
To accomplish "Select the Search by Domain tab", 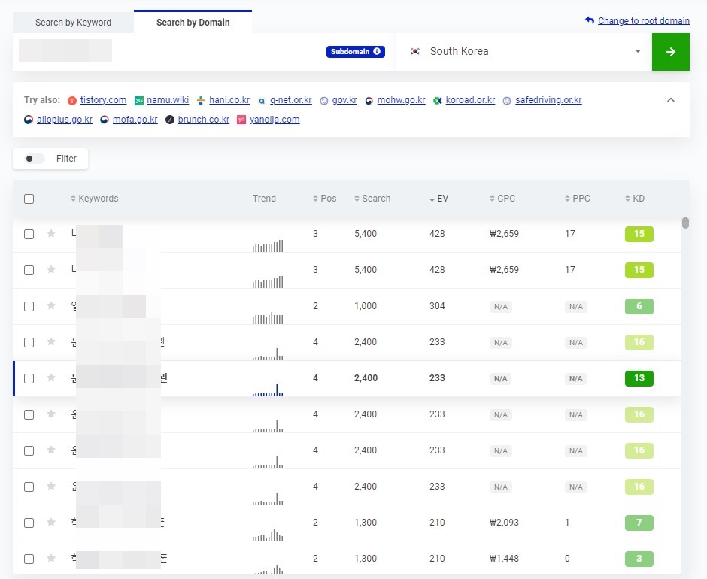I will tap(193, 22).
